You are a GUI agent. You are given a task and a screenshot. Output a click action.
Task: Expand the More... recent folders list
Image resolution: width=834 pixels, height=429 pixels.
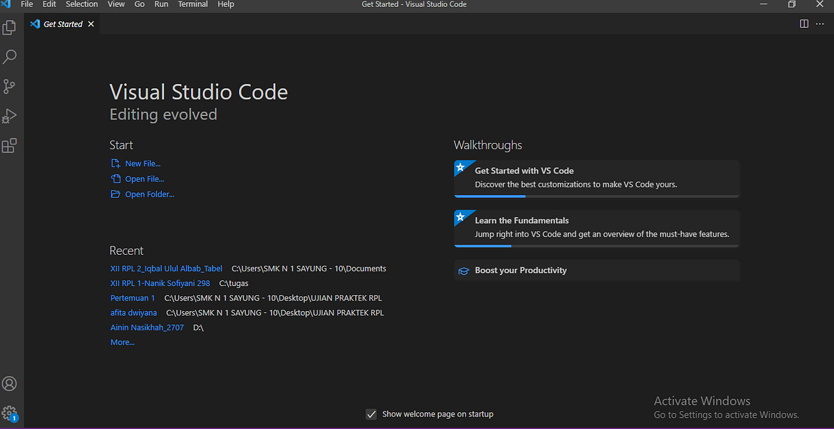point(122,342)
